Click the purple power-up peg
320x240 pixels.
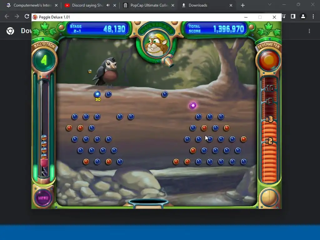coord(193,106)
